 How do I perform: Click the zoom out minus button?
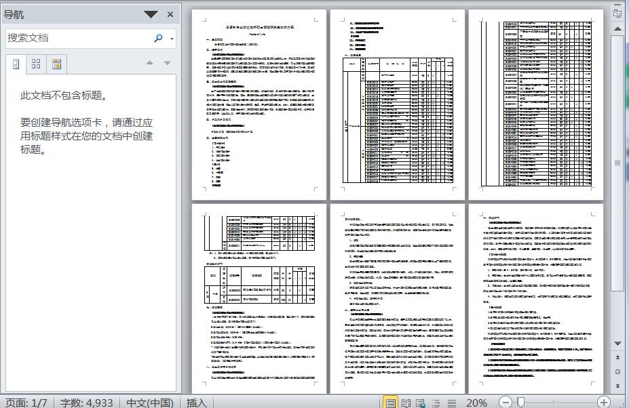click(506, 402)
